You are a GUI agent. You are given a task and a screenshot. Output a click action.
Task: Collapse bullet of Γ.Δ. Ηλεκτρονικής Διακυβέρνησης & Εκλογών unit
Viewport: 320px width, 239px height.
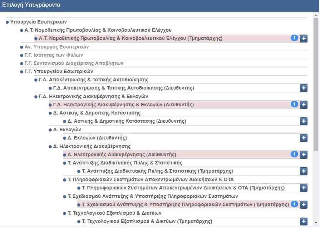[x=36, y=97]
